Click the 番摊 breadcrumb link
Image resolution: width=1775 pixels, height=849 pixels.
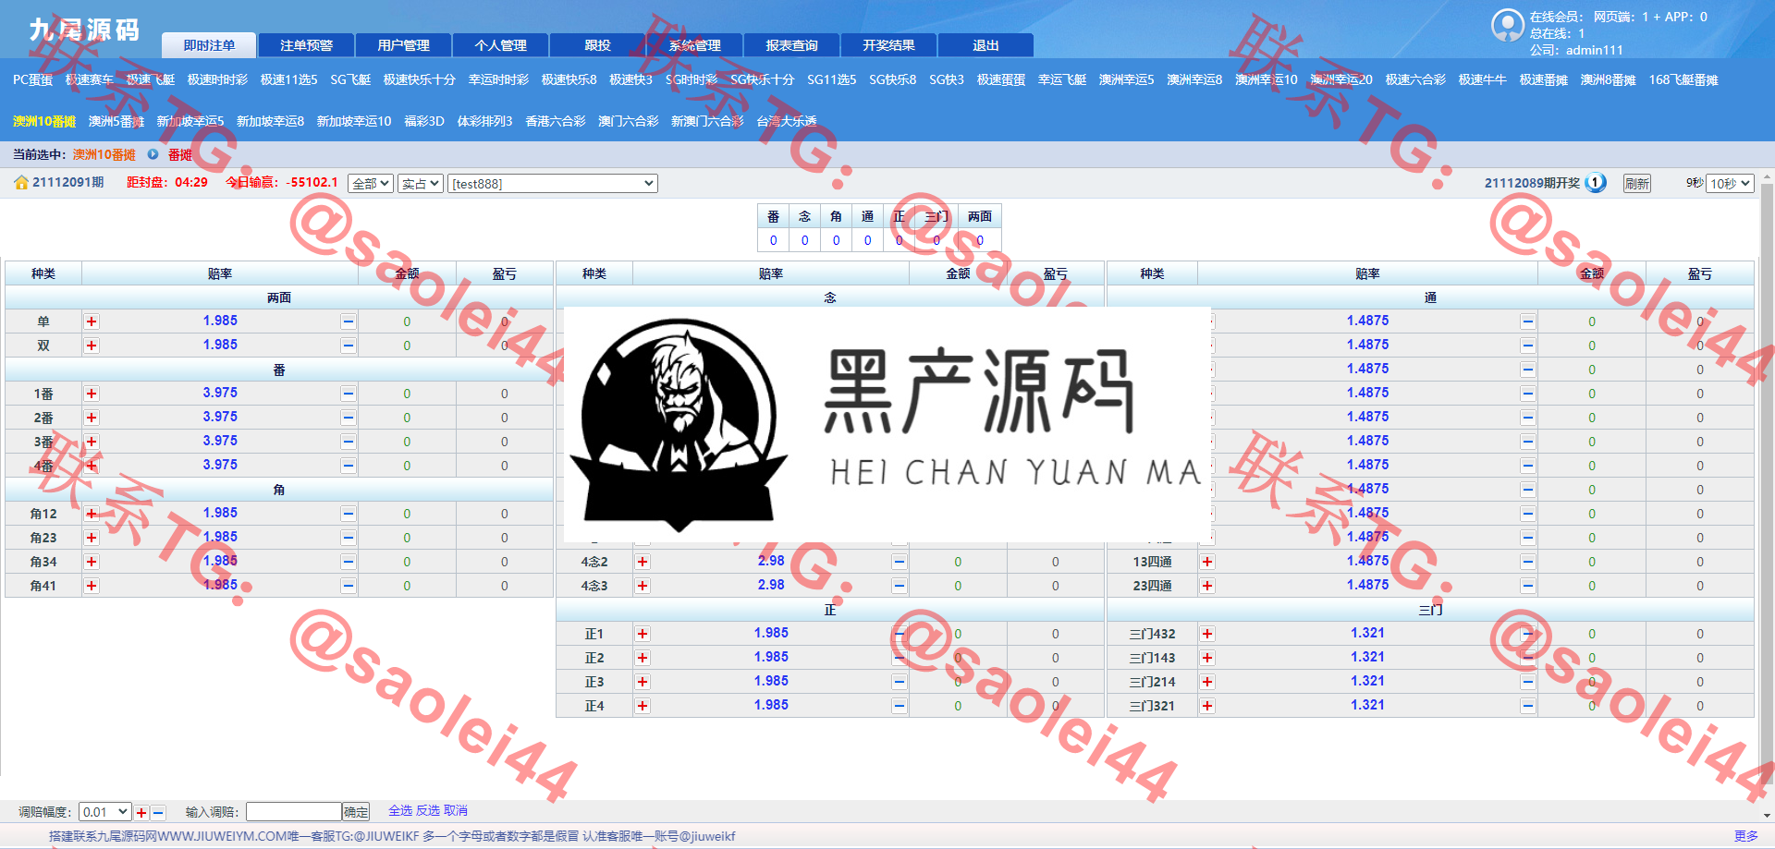[180, 155]
